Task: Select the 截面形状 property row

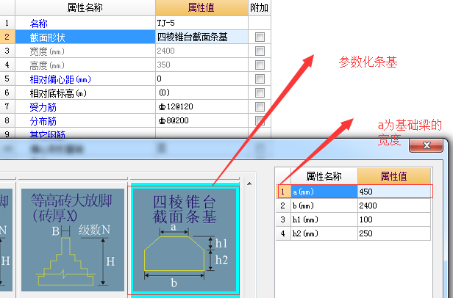Action: pos(85,37)
